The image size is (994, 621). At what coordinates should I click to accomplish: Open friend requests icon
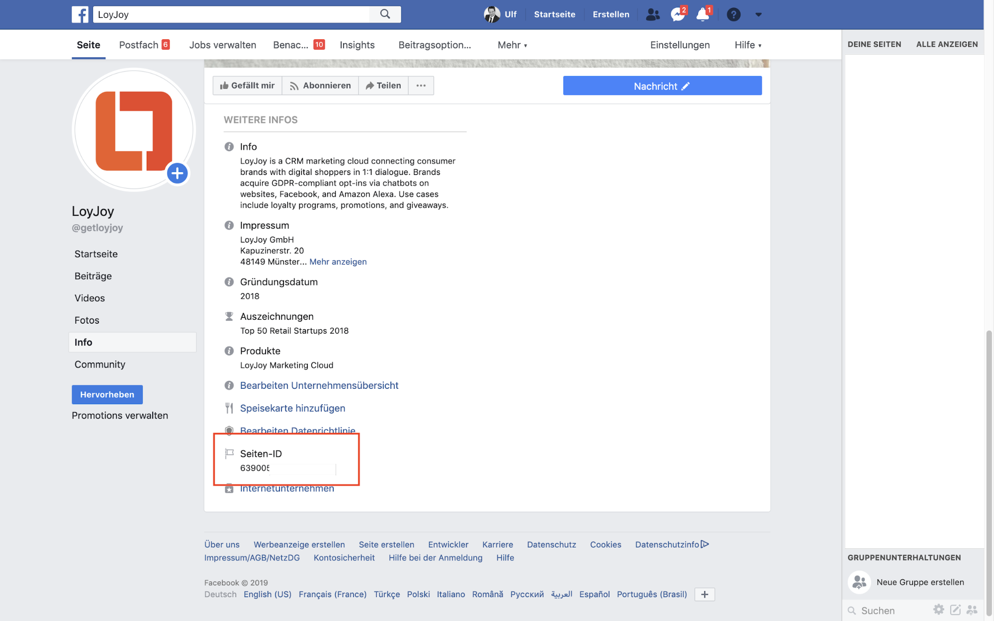click(x=652, y=14)
